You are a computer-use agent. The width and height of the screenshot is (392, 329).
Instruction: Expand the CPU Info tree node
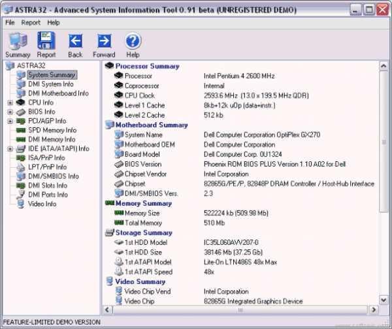pyautogui.click(x=10, y=102)
